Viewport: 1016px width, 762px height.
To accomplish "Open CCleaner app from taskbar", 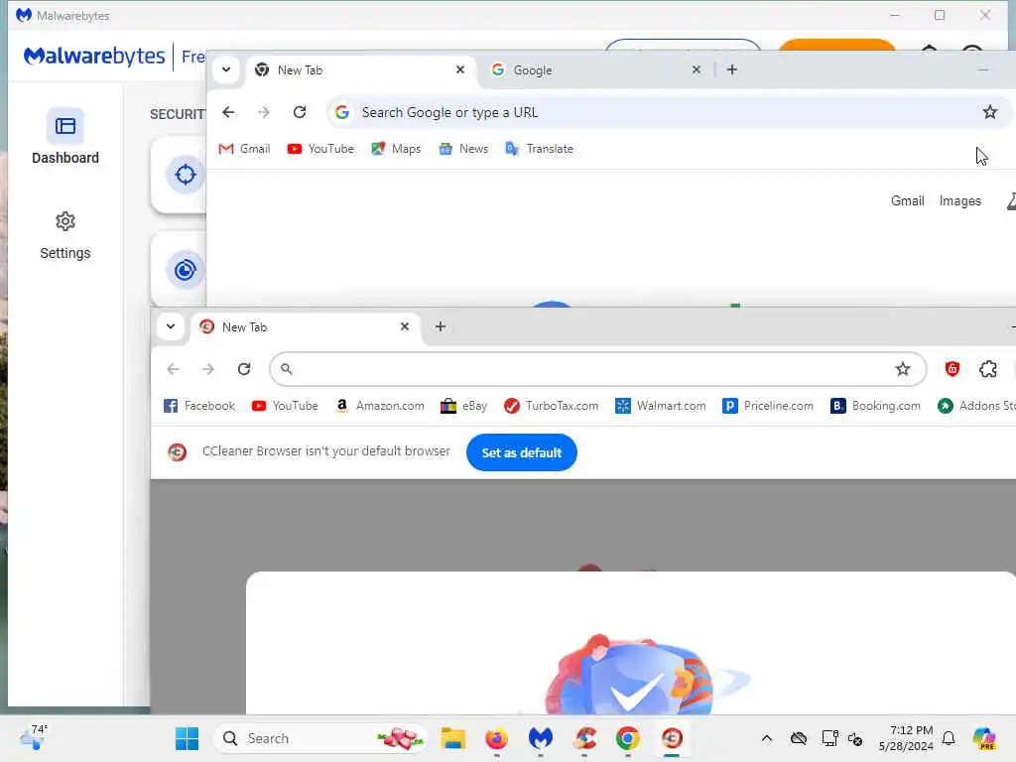I will pos(583,738).
